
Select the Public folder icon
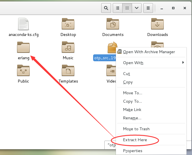[23, 70]
